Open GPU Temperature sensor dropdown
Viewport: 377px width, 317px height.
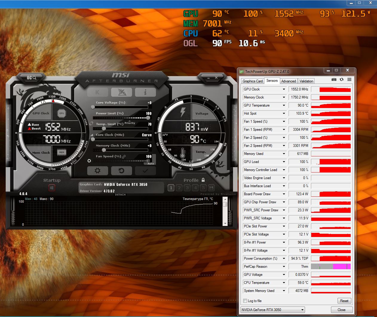tap(284, 105)
